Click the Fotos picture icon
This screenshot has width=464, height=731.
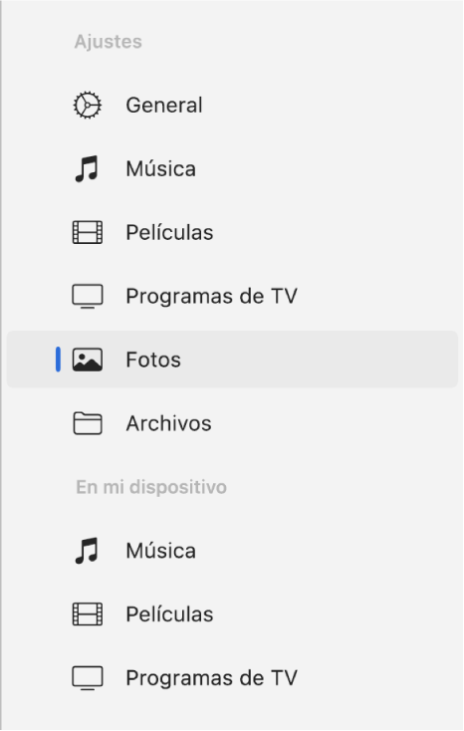pyautogui.click(x=88, y=360)
